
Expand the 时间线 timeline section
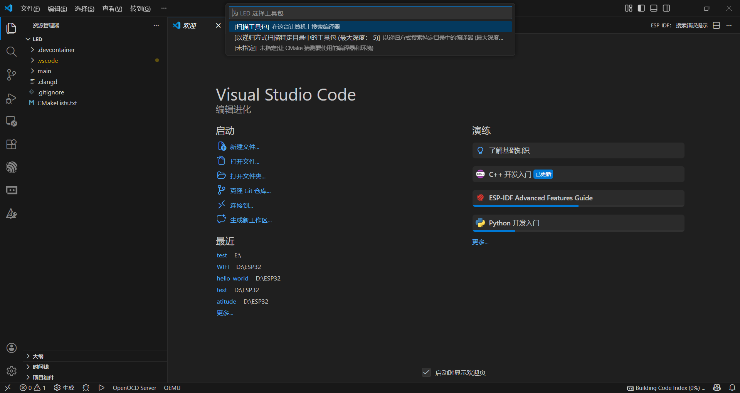point(95,367)
